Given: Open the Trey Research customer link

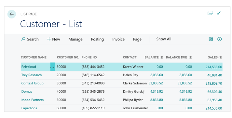Looking at the screenshot, I should [x=32, y=75].
